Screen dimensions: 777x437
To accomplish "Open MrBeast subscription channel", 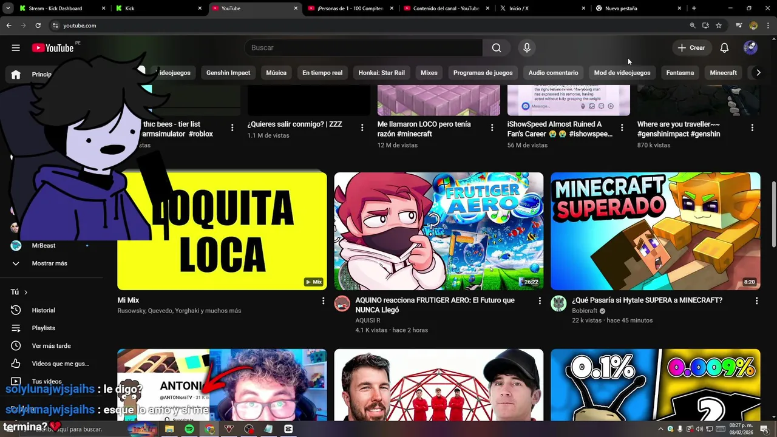I will (x=44, y=246).
